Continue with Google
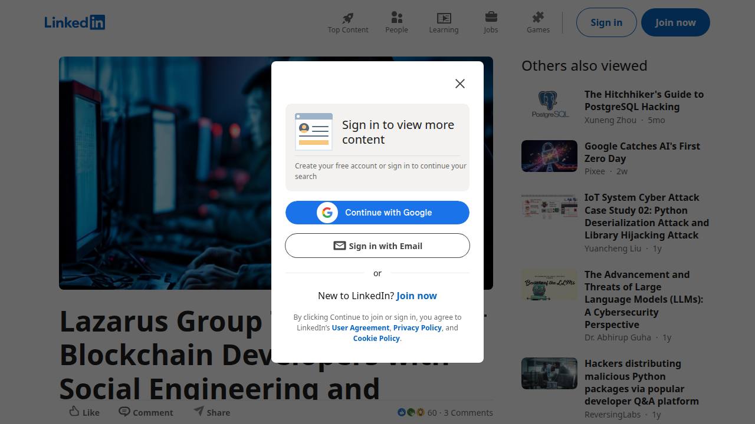This screenshot has height=424, width=755. (x=377, y=213)
